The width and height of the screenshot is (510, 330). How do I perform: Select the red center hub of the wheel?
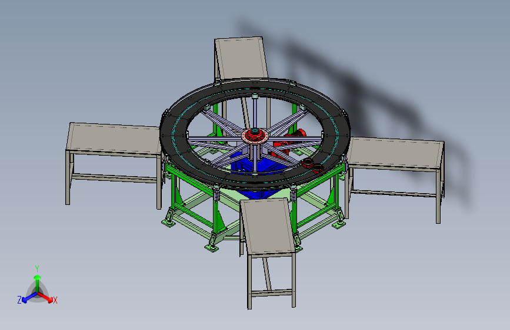255,135
